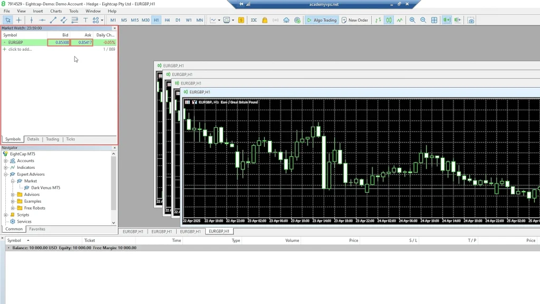Open the shapes/objects dropdown arrow in toolbar
Image resolution: width=540 pixels, height=304 pixels.
102,20
